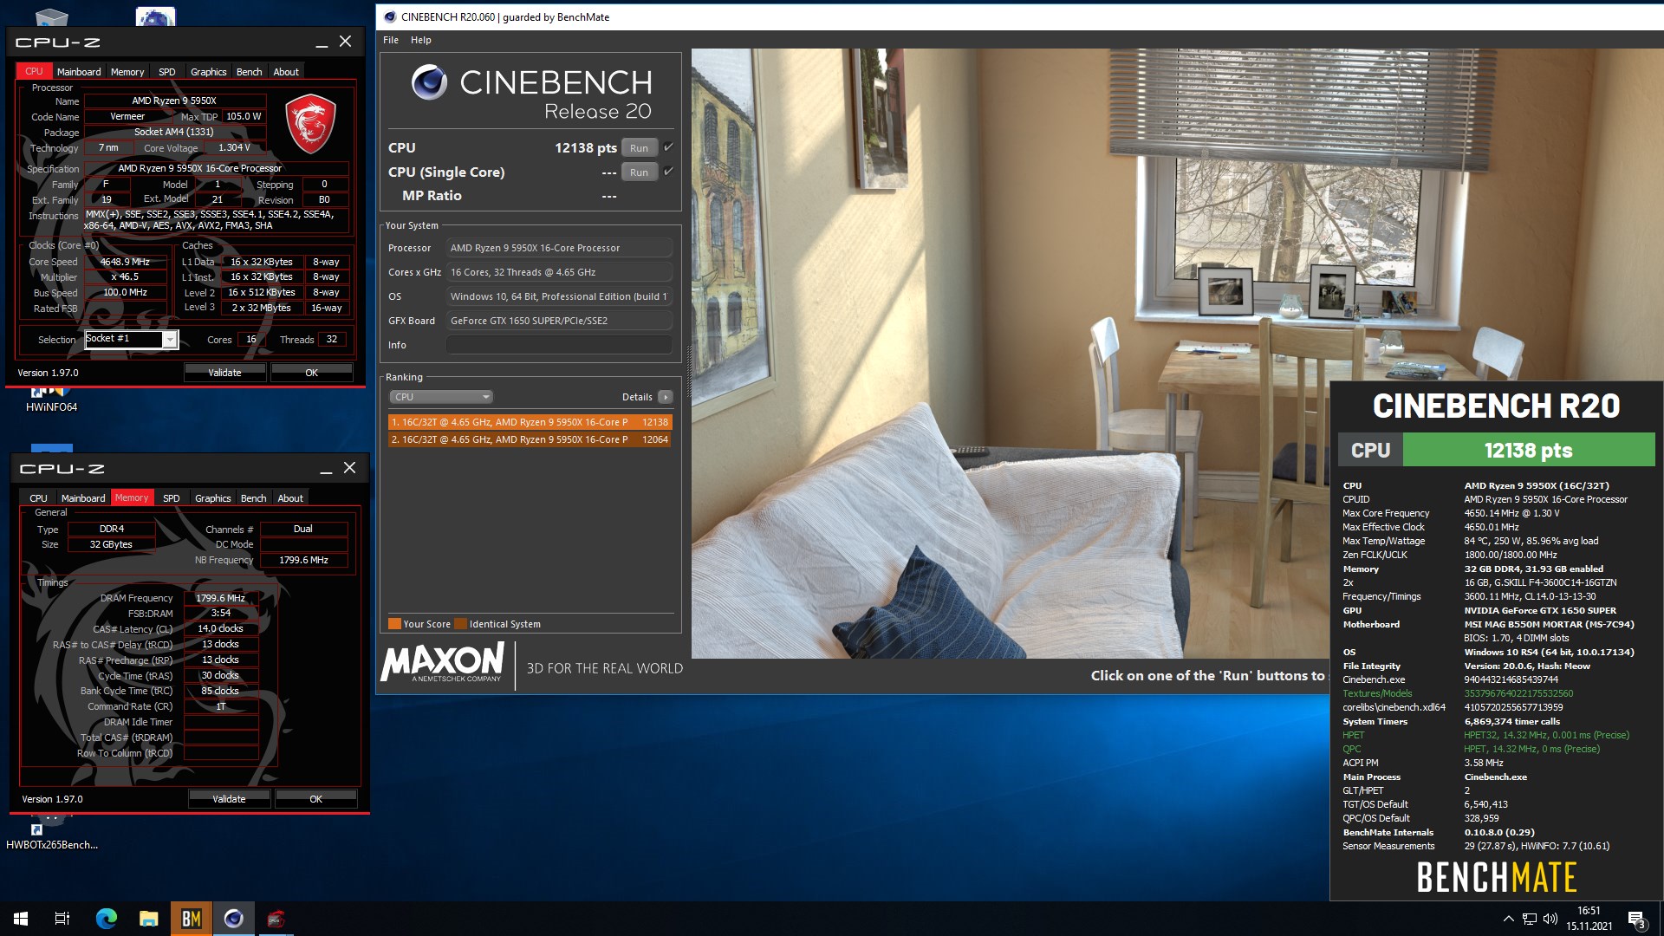
Task: Run the CPU multi-core benchmark
Action: point(639,148)
